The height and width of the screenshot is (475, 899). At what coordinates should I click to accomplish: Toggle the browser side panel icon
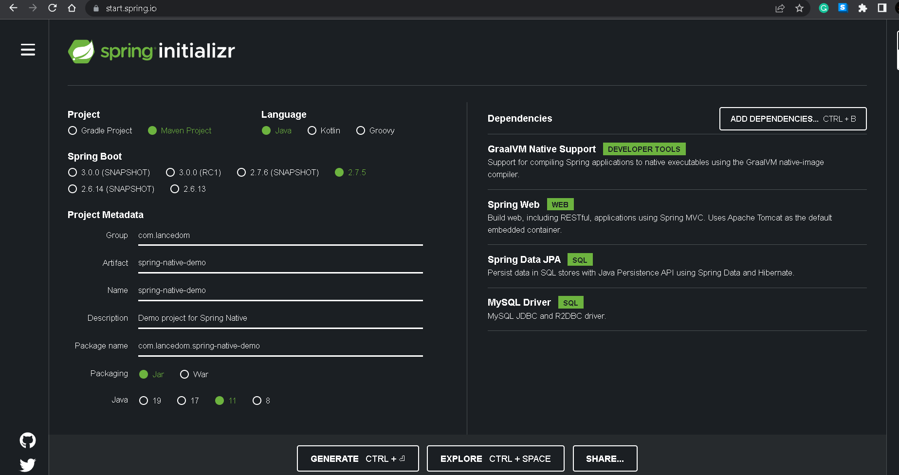882,8
